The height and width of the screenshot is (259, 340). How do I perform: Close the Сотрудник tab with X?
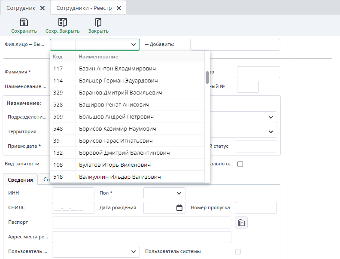42,8
